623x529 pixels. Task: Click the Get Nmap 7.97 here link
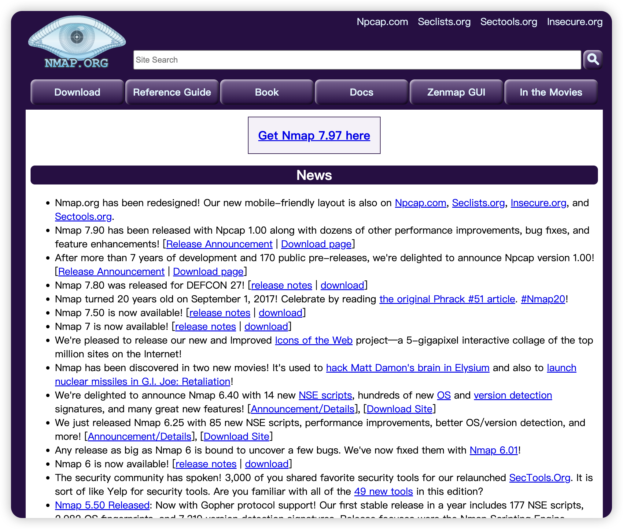314,136
